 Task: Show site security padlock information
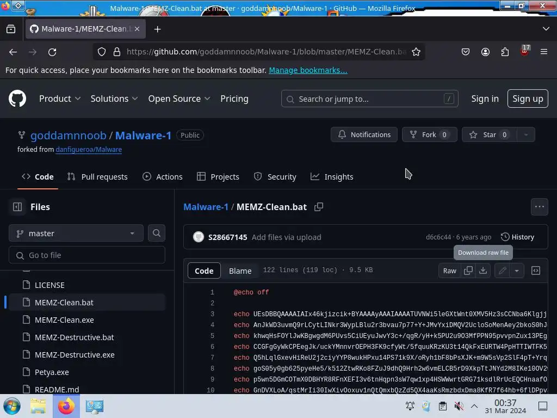pyautogui.click(x=117, y=52)
